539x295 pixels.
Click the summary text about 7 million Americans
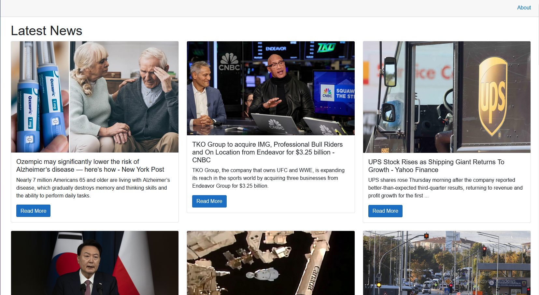(93, 188)
